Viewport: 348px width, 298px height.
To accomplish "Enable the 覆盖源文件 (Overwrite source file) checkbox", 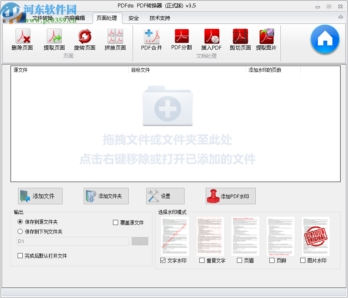I will coord(116,222).
